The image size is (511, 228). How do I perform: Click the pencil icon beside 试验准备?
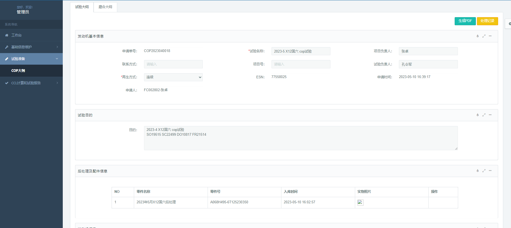point(7,59)
